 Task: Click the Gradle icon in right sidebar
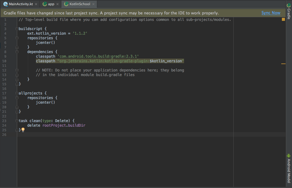coord(289,6)
